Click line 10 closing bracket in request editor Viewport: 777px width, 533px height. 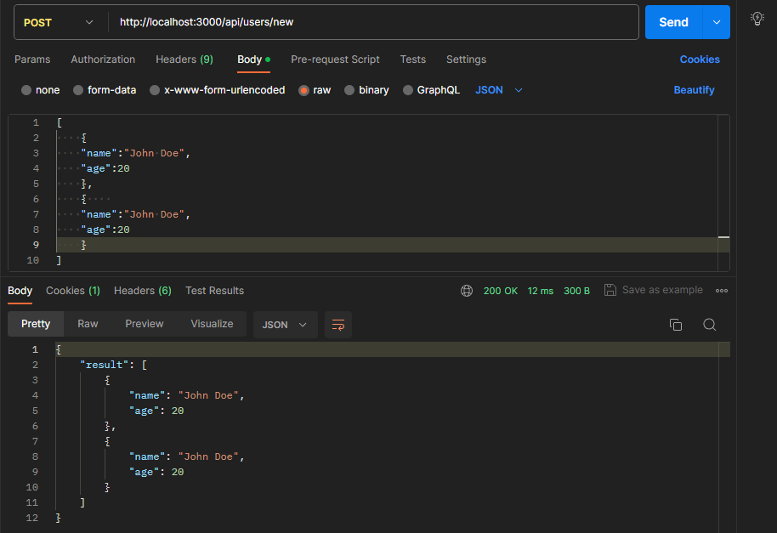(x=59, y=260)
